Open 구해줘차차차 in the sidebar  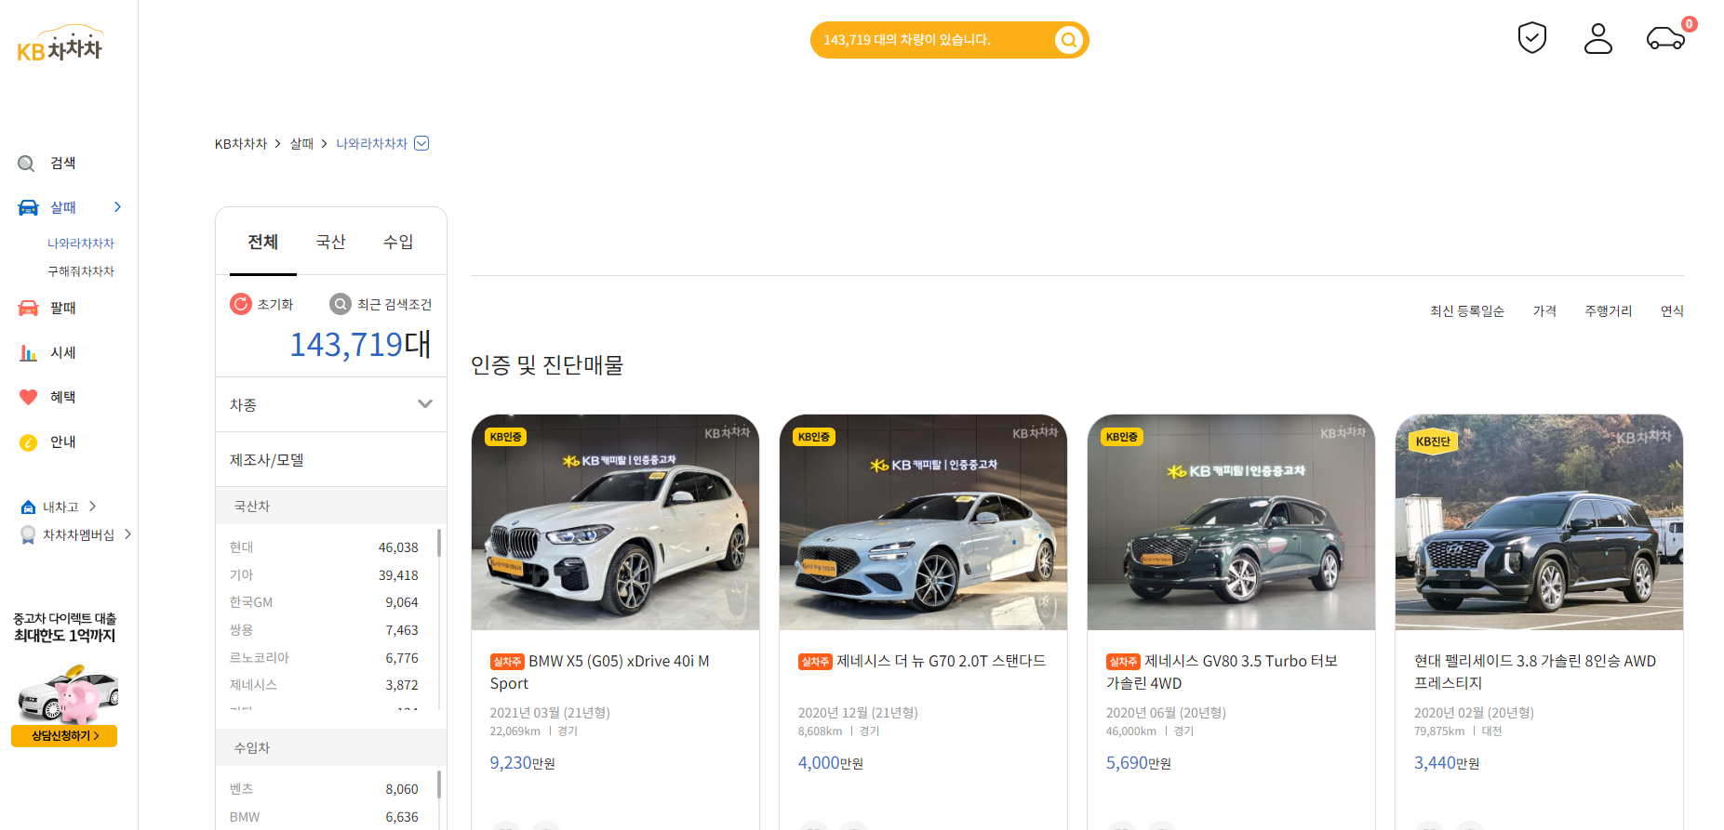click(81, 271)
